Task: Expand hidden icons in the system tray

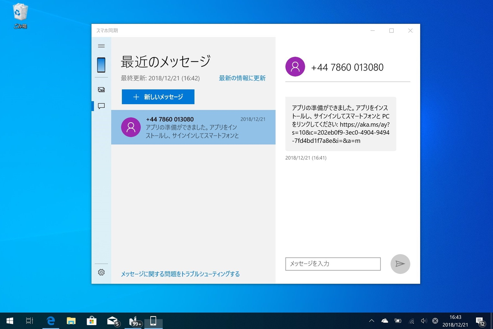Action: (x=371, y=321)
